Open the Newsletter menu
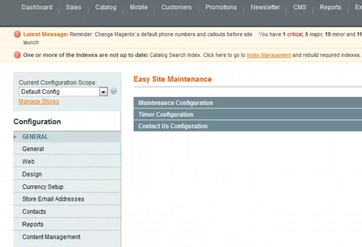362x247 pixels. [265, 8]
